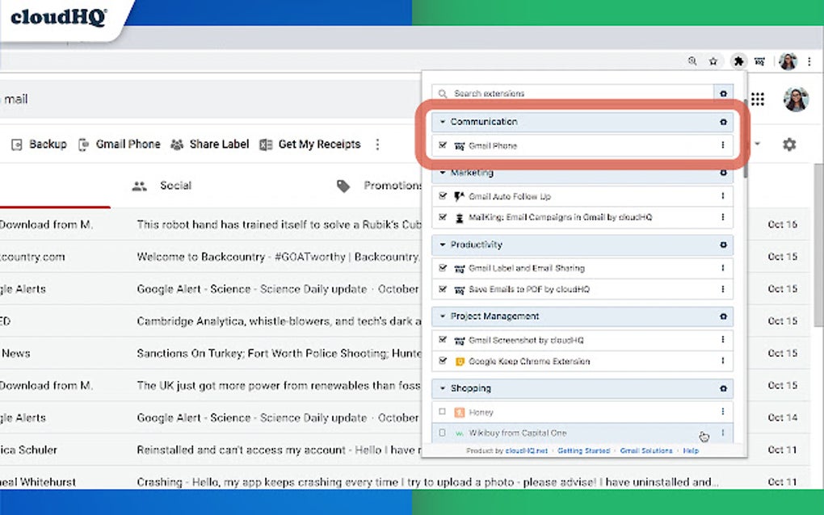Switch to the Social tab

click(174, 185)
